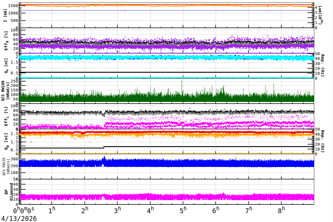Click "Rep. (Hz)" label beside the Q_e panel
The height and width of the screenshot is (222, 333).
click(322, 66)
